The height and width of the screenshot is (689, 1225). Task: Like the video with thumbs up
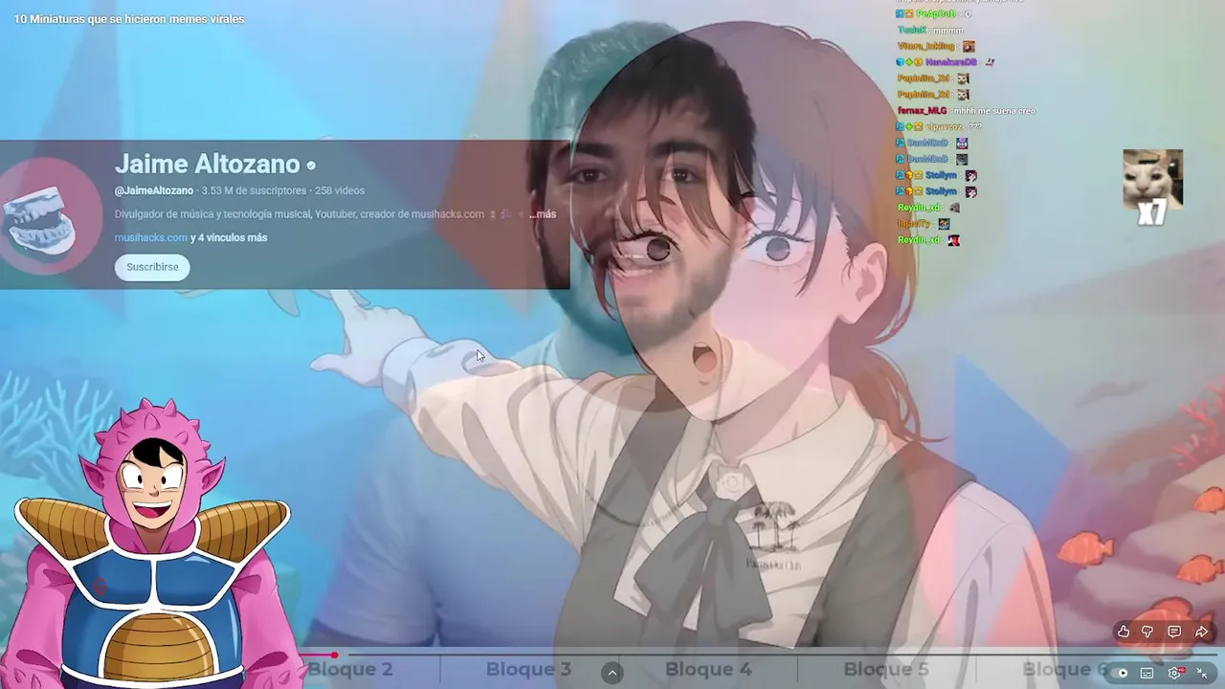1124,632
